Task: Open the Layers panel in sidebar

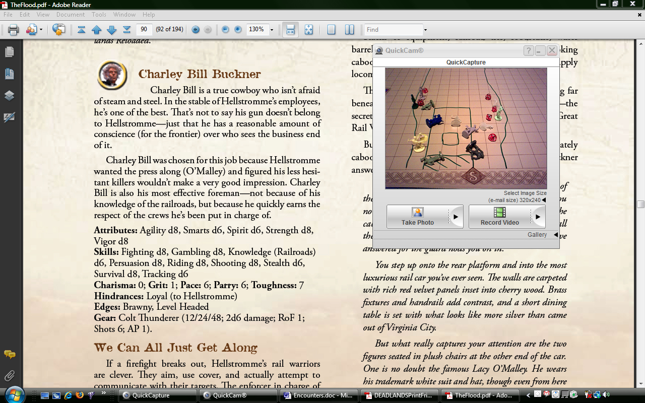Action: pos(9,95)
